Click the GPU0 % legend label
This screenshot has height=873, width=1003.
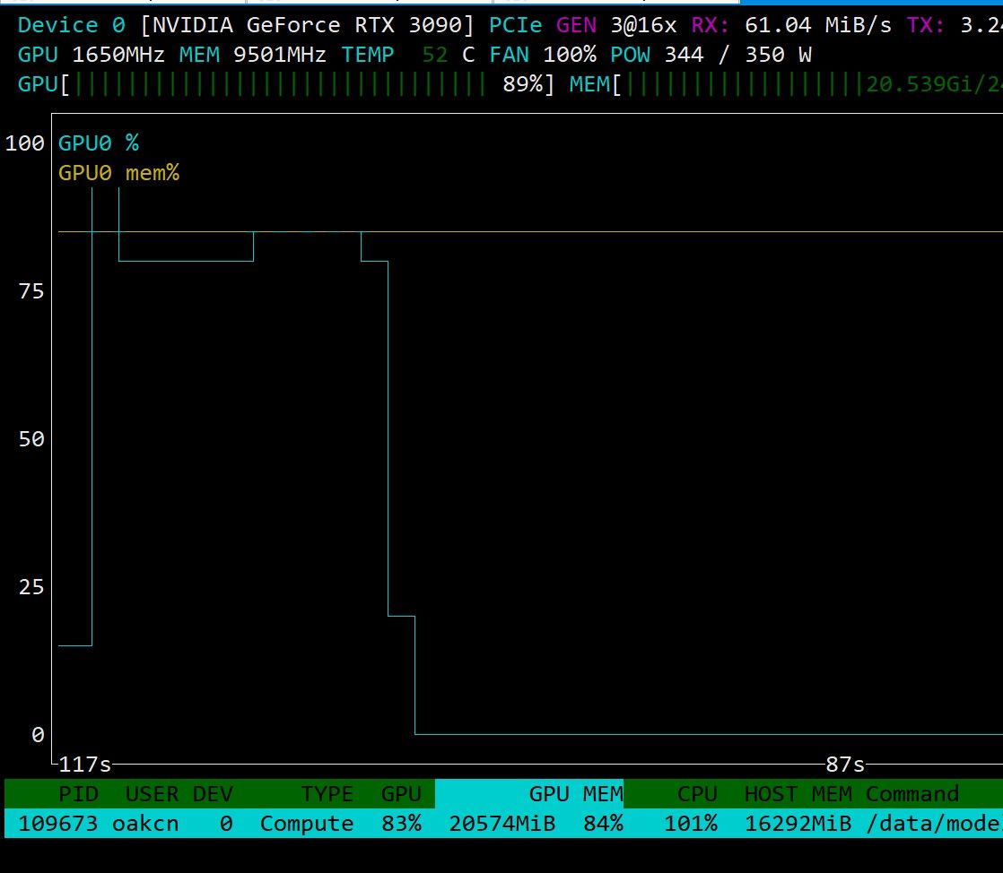tap(99, 143)
